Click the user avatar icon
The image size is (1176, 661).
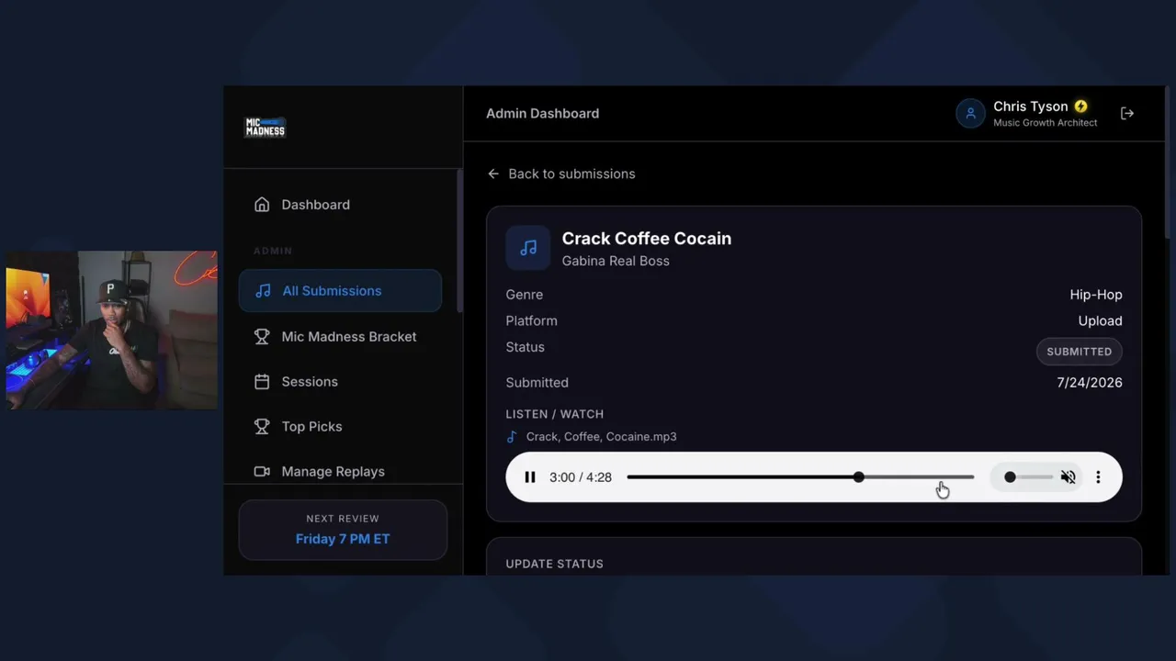click(970, 114)
